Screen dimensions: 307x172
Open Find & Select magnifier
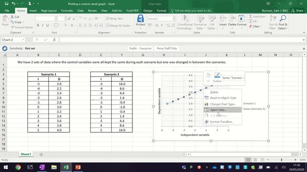coord(283,19)
